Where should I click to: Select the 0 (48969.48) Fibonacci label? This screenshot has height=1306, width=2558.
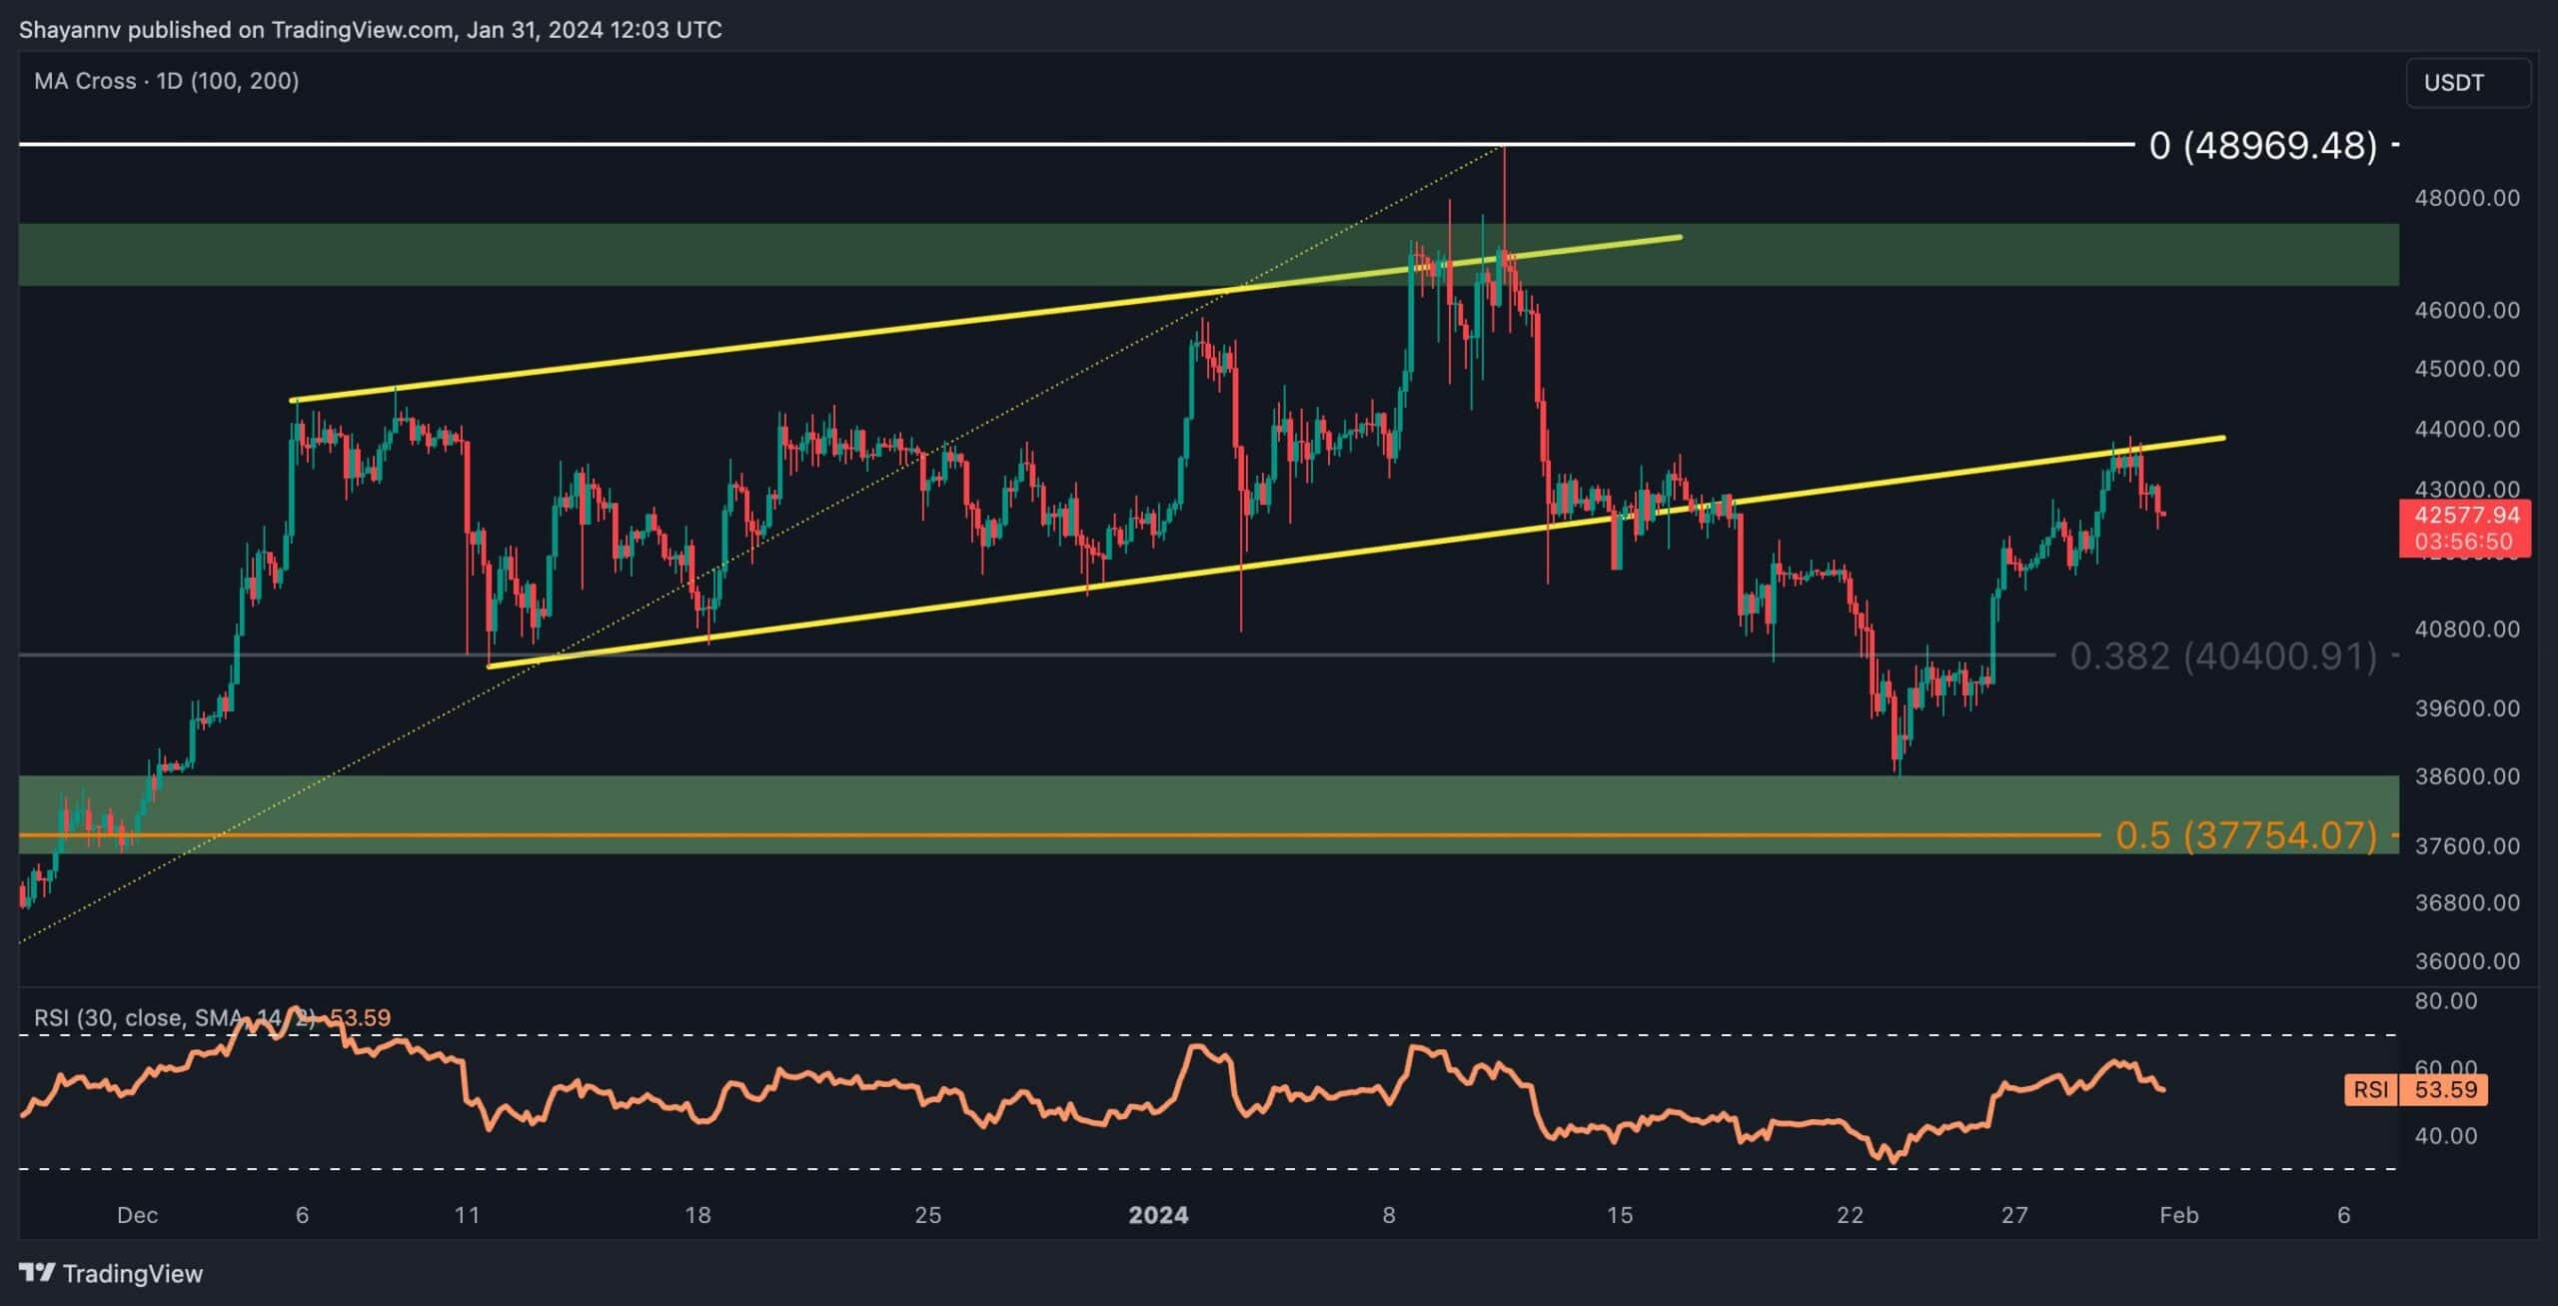[2262, 146]
